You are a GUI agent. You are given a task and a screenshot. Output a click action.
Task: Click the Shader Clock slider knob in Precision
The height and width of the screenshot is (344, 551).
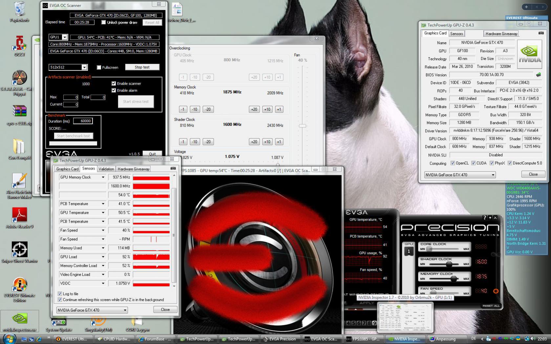click(449, 264)
